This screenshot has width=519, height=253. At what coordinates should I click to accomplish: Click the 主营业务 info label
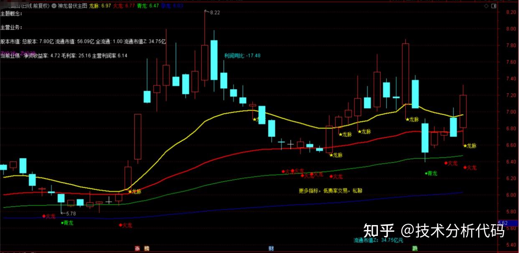(11, 28)
